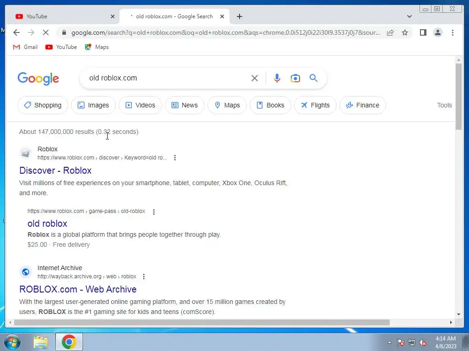Filter results by Books
The height and width of the screenshot is (351, 469).
tap(270, 105)
